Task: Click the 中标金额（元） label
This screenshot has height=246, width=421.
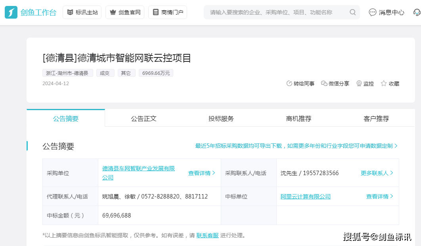Action: 65,215
